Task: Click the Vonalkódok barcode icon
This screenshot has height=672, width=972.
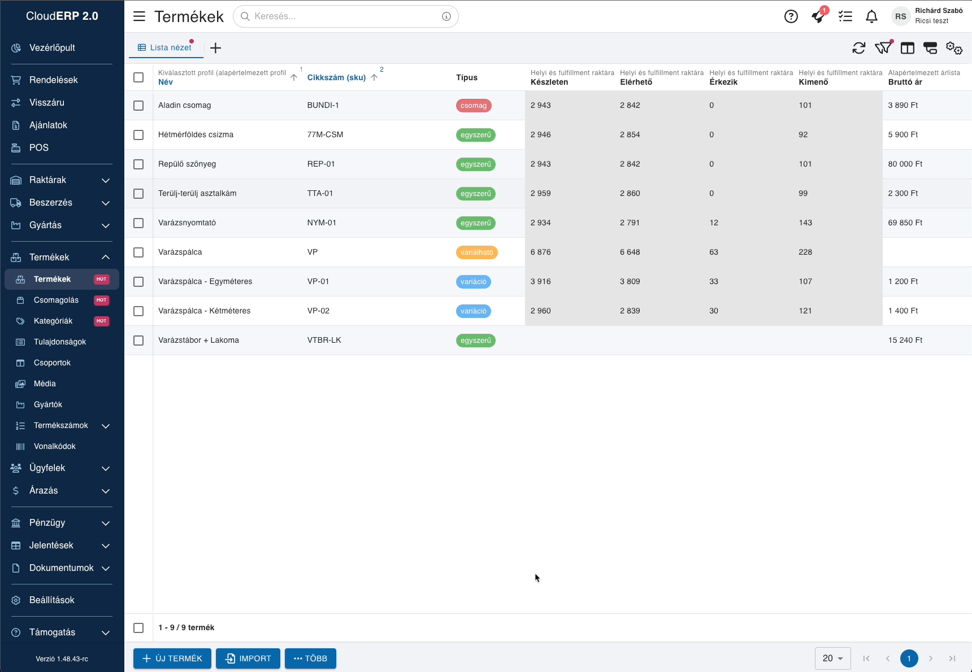Action: coord(20,447)
